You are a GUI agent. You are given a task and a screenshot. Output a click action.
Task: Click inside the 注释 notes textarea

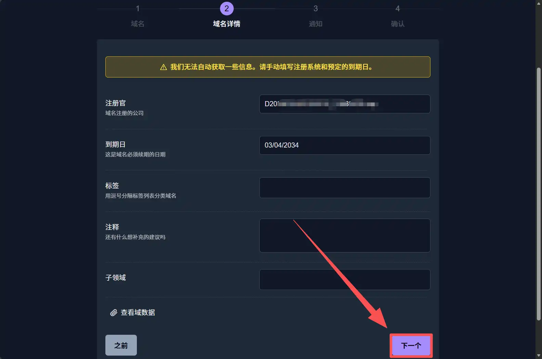coord(345,235)
